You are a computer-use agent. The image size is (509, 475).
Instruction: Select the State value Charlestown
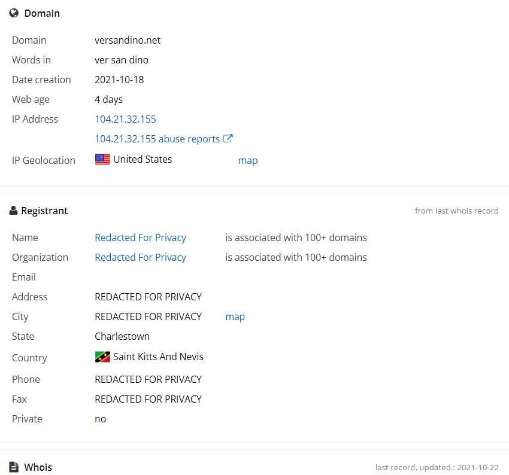122,336
